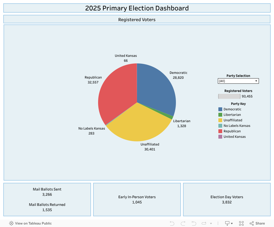Screen dimensions: 274x227
Task: Click United Kansas in the Party Key
Action: pyautogui.click(x=235, y=137)
